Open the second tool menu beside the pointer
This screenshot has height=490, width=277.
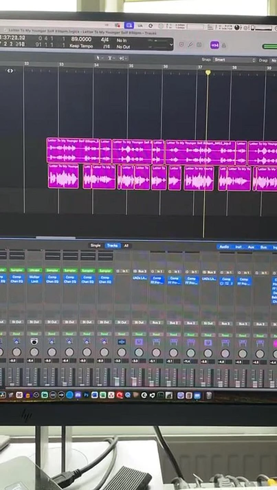coord(111,58)
